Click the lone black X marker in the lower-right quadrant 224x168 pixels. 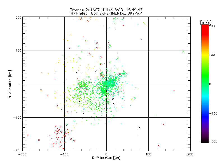coord(139,127)
